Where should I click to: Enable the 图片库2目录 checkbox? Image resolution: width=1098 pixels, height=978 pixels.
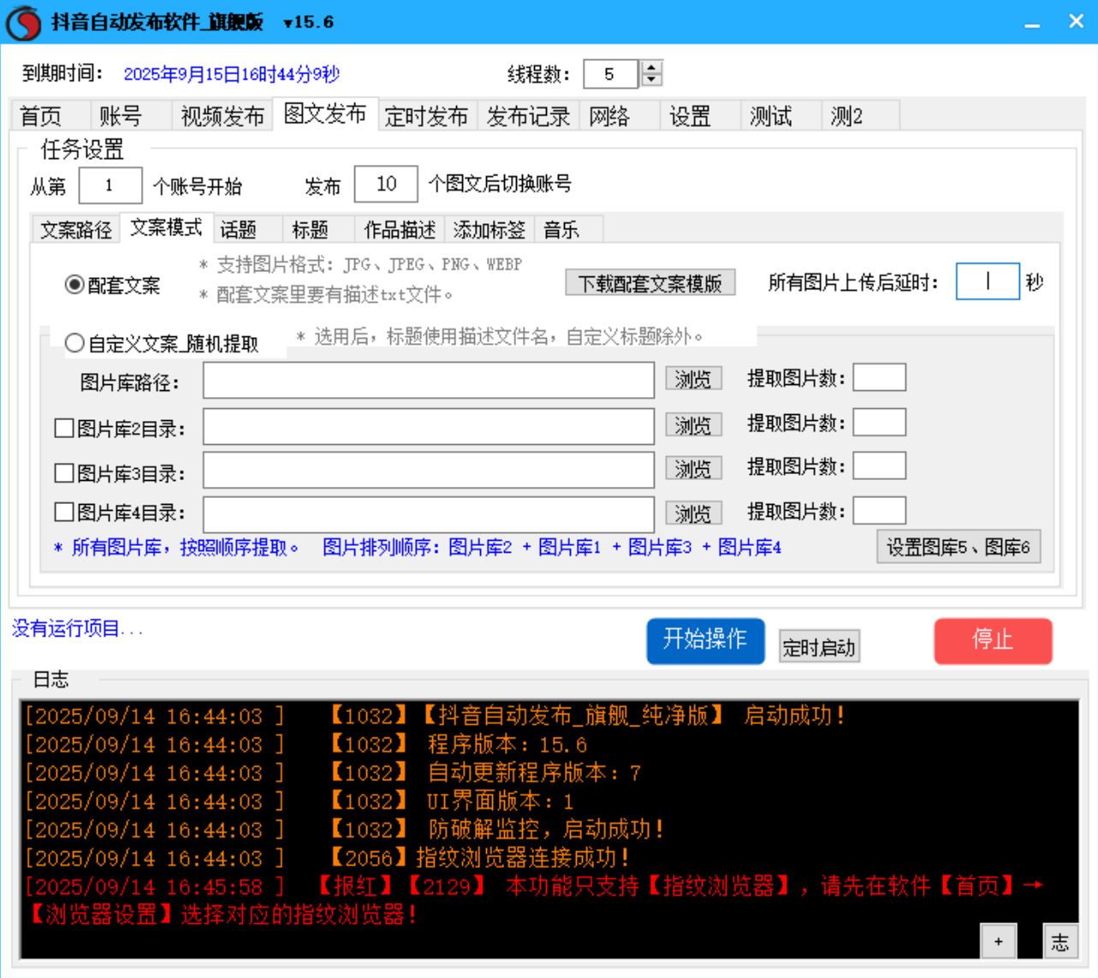(63, 426)
